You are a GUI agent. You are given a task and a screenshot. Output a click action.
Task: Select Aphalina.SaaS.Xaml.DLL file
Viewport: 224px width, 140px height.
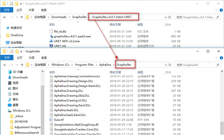click(x=70, y=115)
